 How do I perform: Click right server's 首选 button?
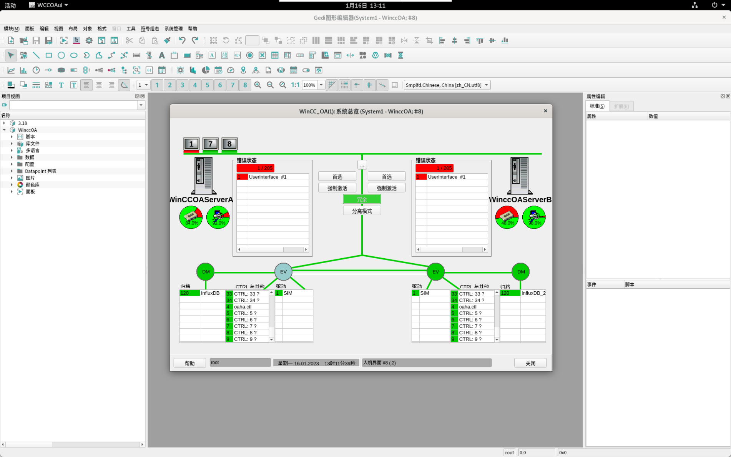tap(387, 176)
